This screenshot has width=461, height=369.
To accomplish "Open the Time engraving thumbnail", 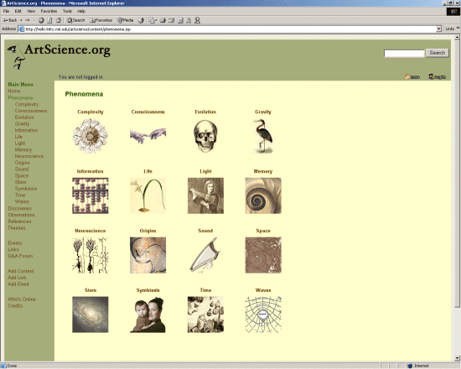I will click(205, 314).
